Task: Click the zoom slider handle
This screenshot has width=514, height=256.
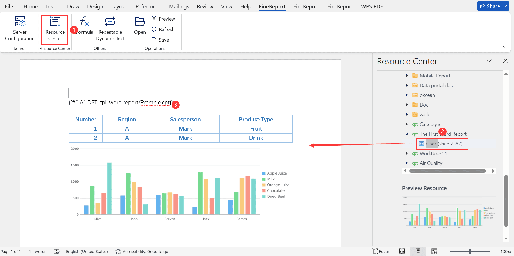Action: (470, 251)
